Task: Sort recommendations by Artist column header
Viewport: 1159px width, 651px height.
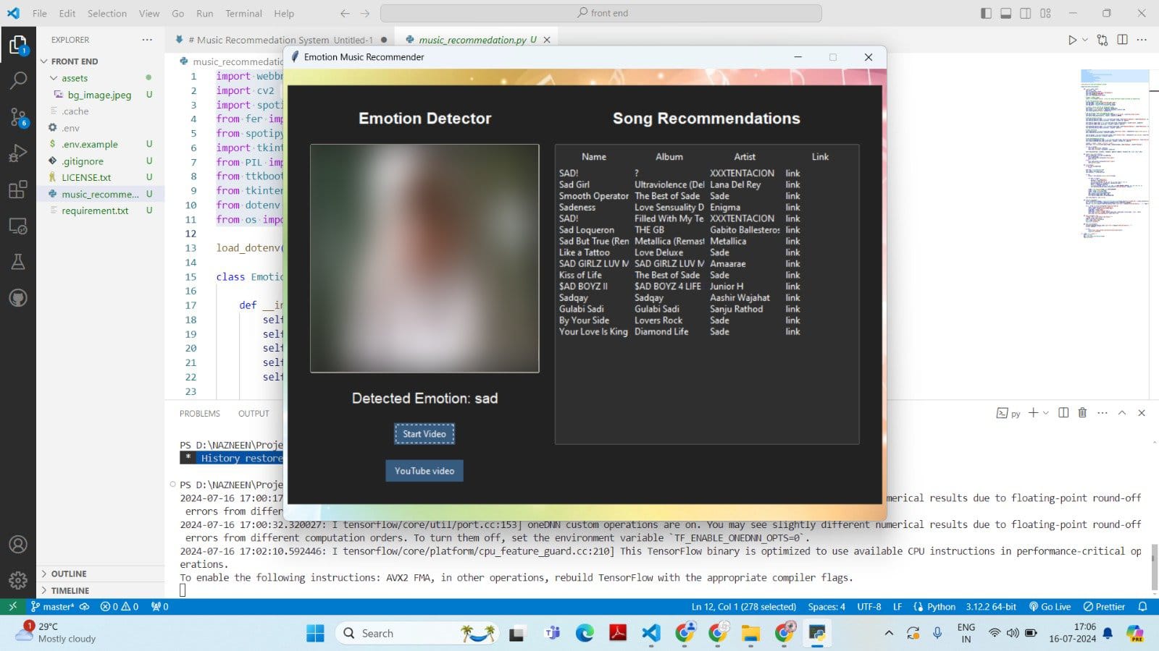Action: tap(745, 157)
